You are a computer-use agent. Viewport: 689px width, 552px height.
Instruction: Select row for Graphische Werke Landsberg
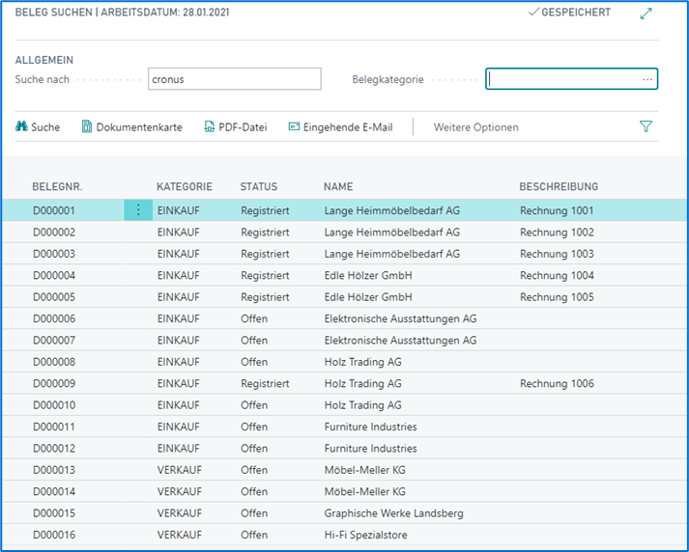[x=393, y=513]
